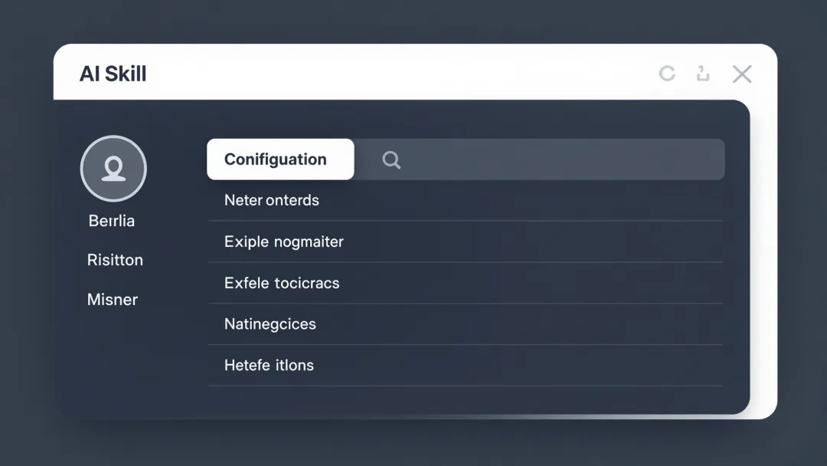This screenshot has height=466, width=827.
Task: Choose the Natinegcices option
Action: click(x=270, y=324)
